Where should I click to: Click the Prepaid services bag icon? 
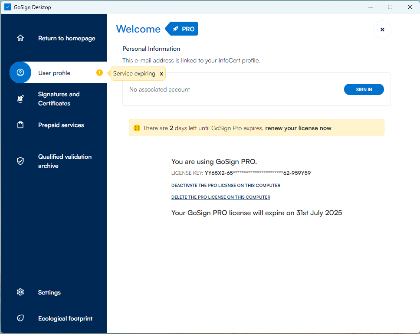pyautogui.click(x=20, y=125)
